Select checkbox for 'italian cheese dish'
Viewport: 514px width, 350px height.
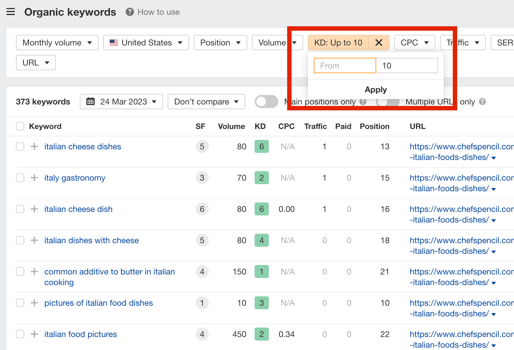[x=20, y=209]
